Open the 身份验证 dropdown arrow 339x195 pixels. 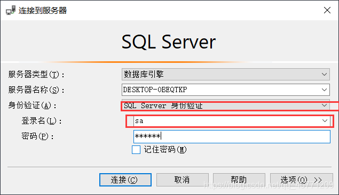tap(324, 105)
